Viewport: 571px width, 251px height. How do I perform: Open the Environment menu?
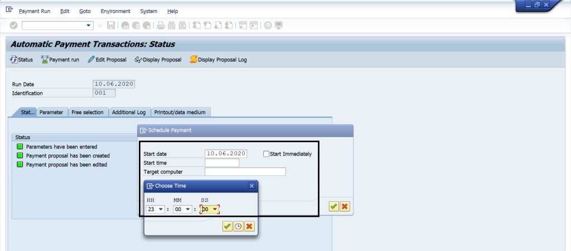click(x=115, y=11)
